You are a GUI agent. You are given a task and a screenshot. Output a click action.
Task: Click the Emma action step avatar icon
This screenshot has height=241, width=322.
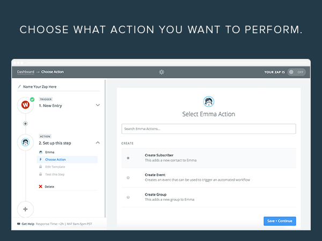25,142
